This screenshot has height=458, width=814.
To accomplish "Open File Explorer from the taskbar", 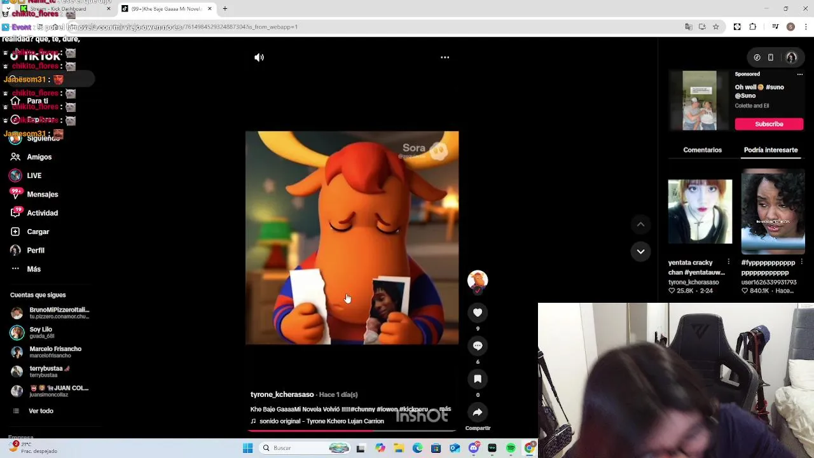I will coord(399,448).
